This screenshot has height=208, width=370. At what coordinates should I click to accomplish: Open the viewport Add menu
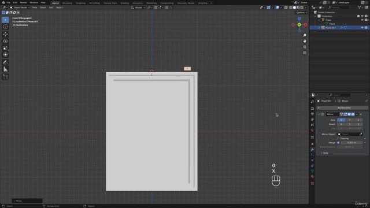click(x=51, y=8)
